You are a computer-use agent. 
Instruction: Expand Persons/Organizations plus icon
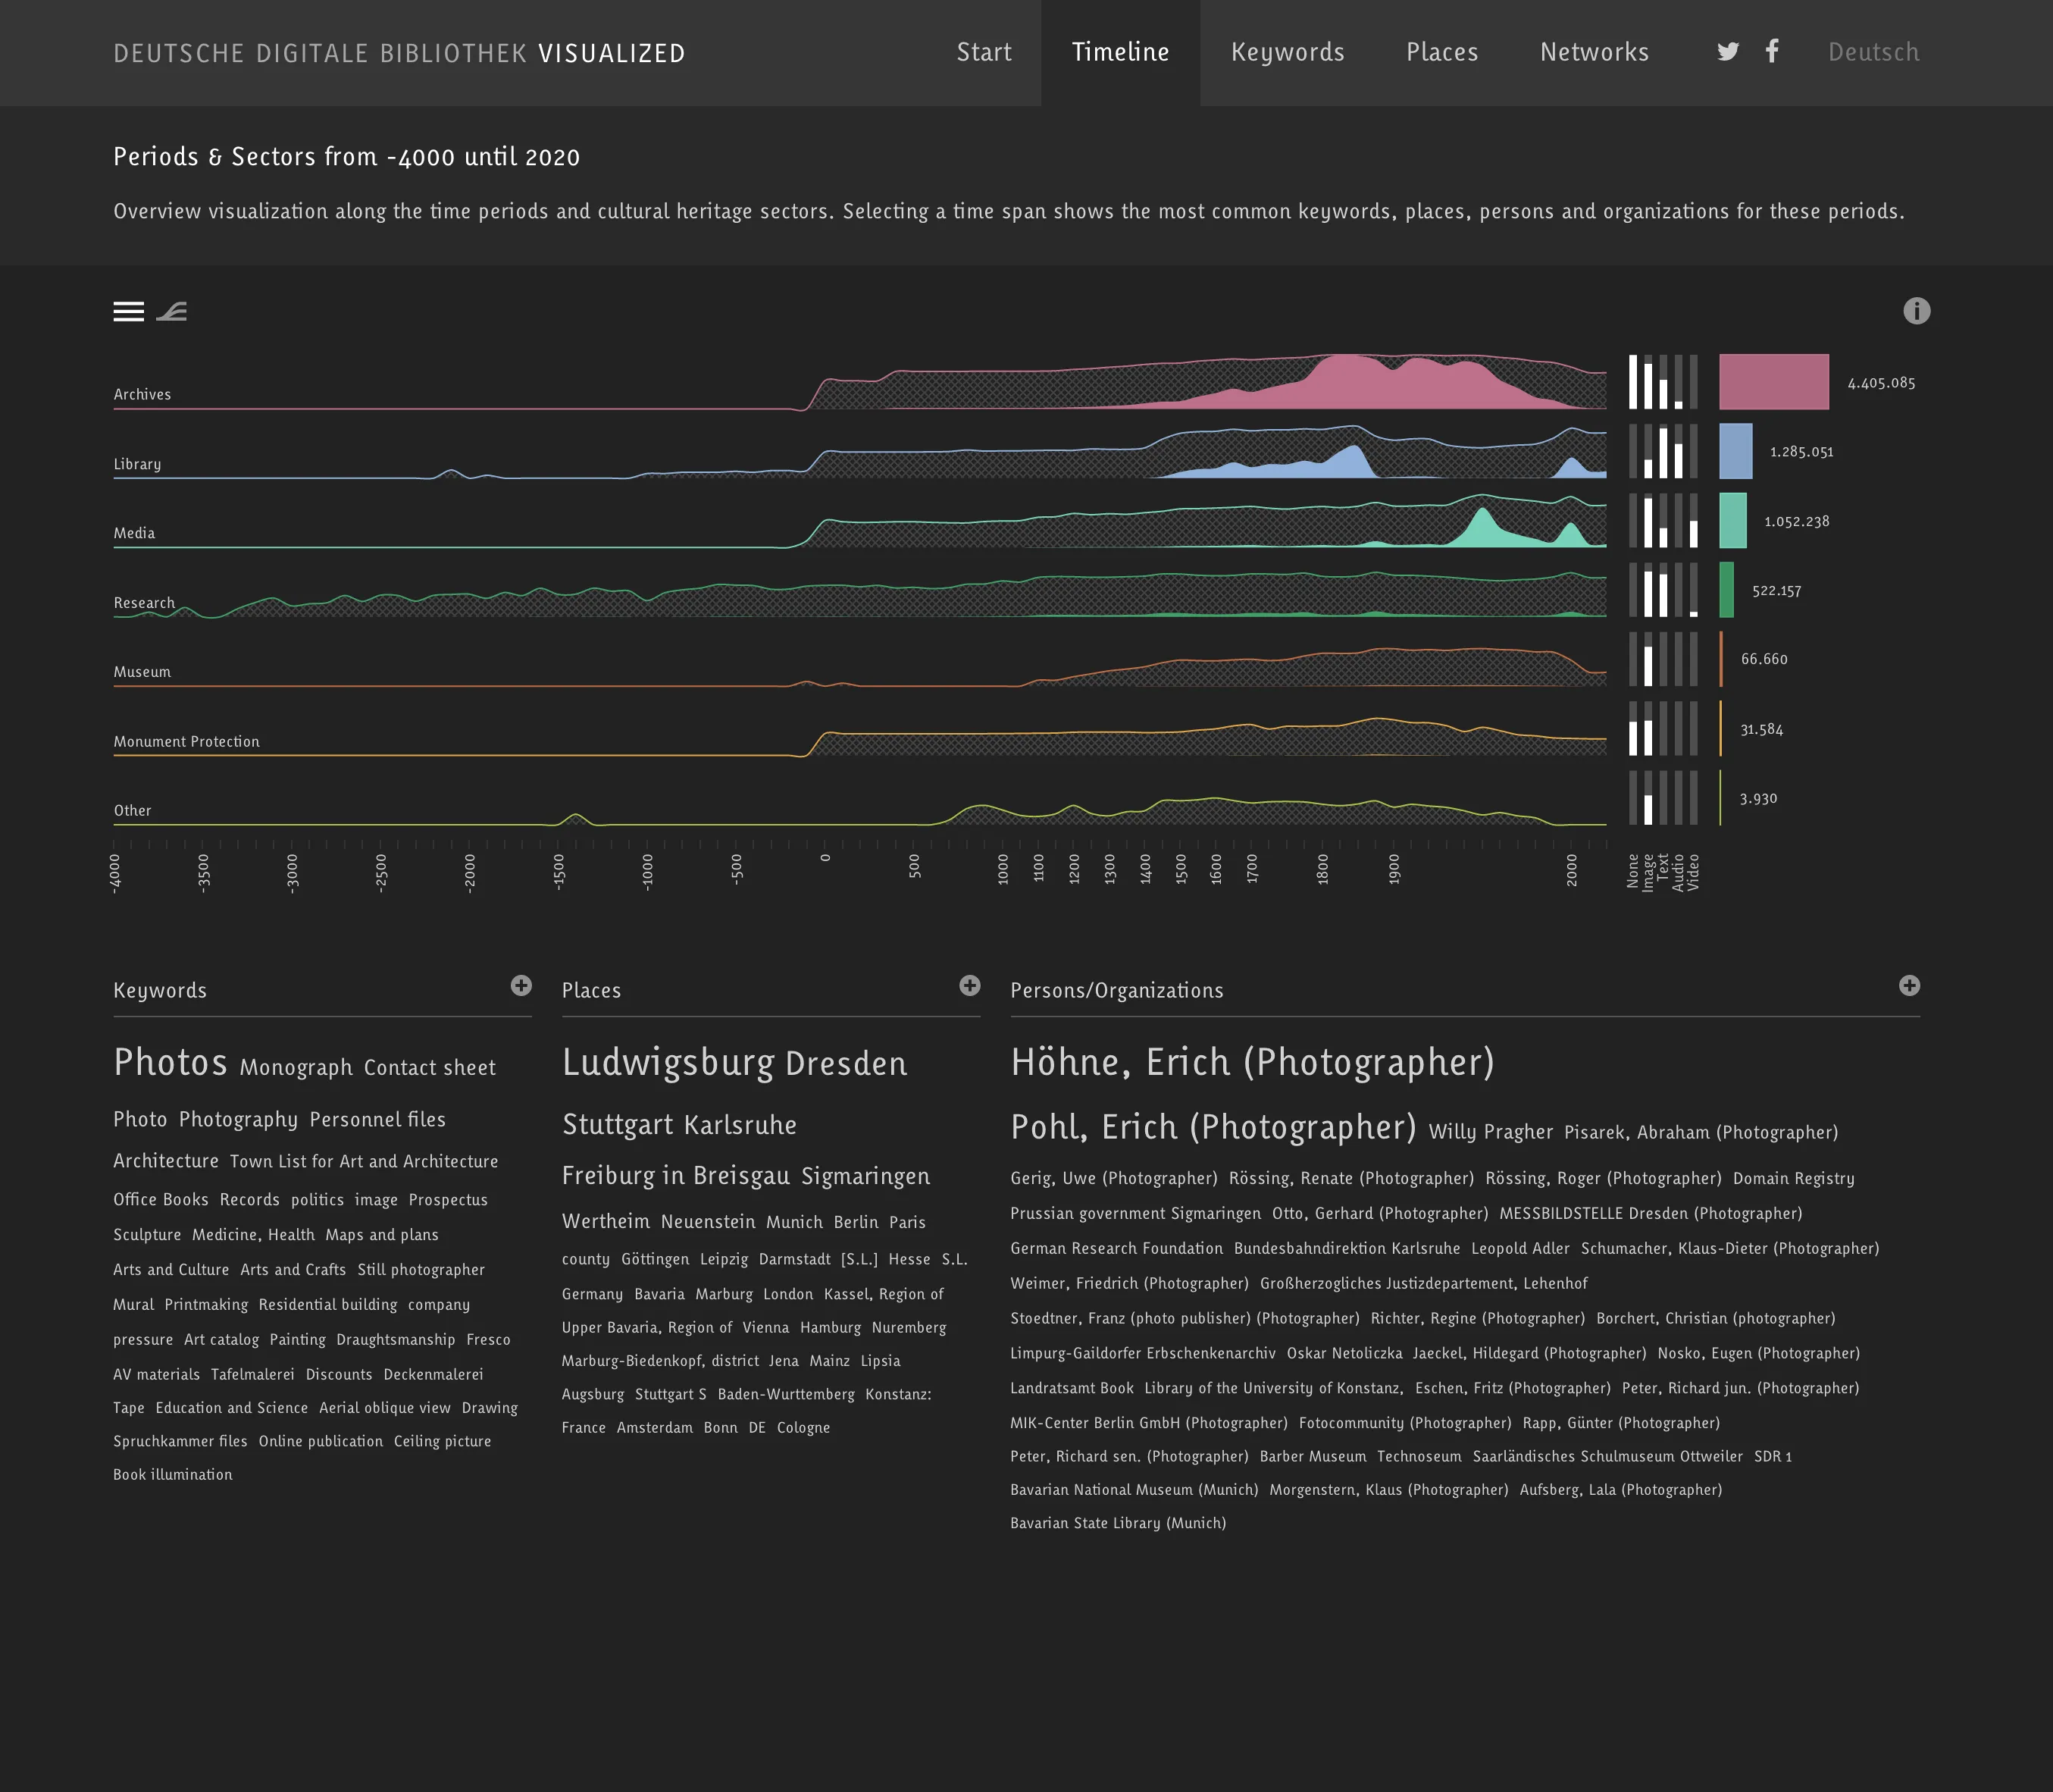[1909, 986]
